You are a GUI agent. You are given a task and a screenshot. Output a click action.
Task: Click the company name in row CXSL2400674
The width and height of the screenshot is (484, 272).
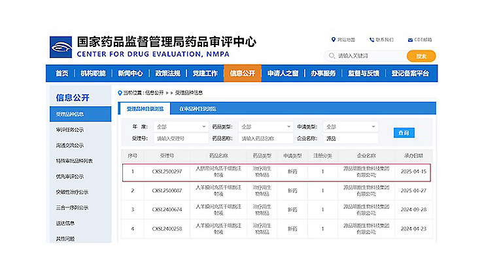[366, 210]
